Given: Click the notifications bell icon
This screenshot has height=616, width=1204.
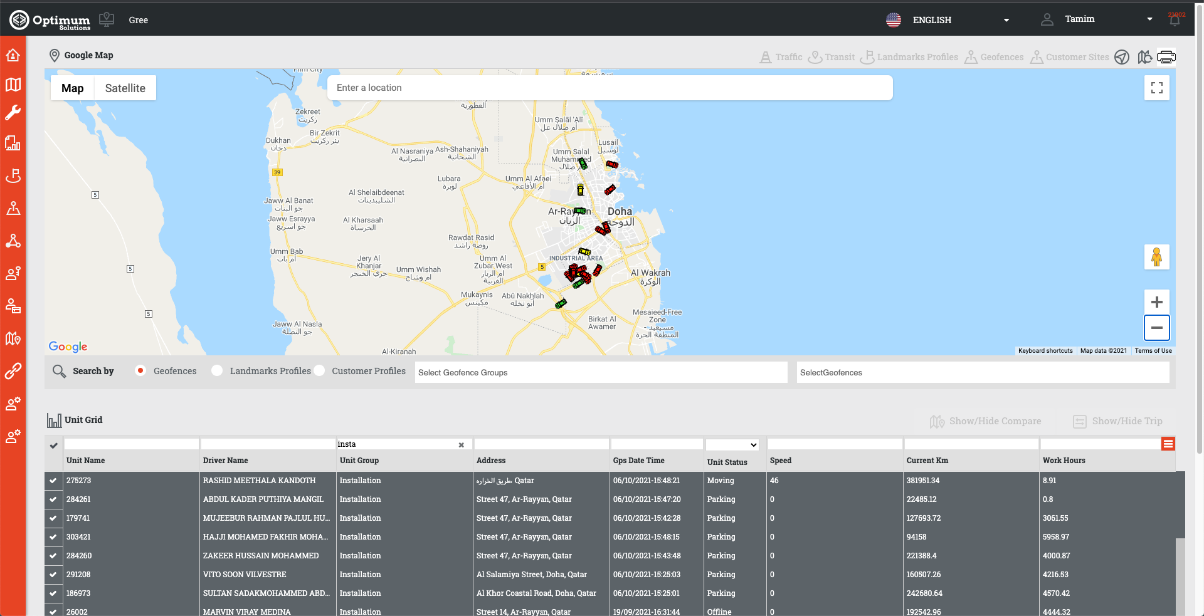Looking at the screenshot, I should 1175,19.
